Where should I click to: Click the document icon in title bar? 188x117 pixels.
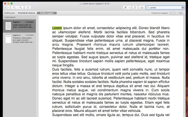click(80, 4)
